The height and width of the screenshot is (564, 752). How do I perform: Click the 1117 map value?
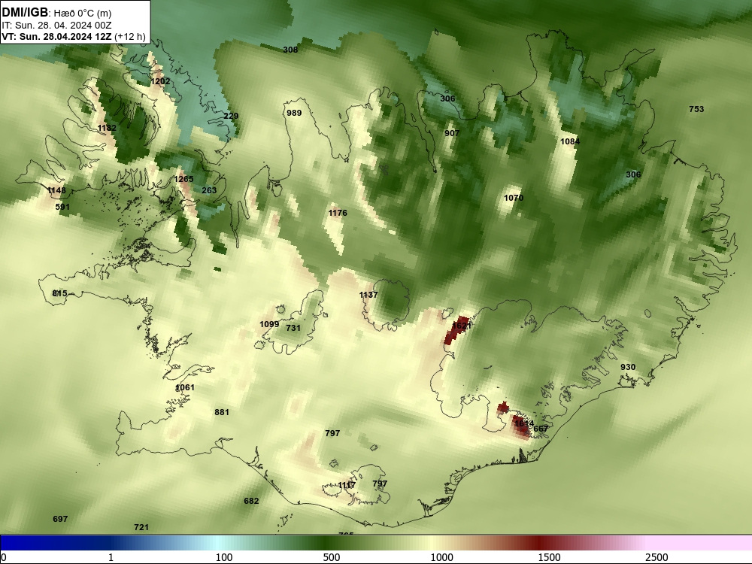pyautogui.click(x=347, y=485)
